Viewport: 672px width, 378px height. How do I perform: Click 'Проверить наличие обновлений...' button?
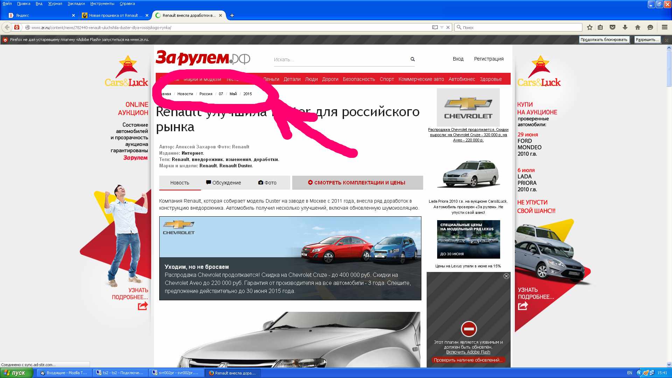468,360
